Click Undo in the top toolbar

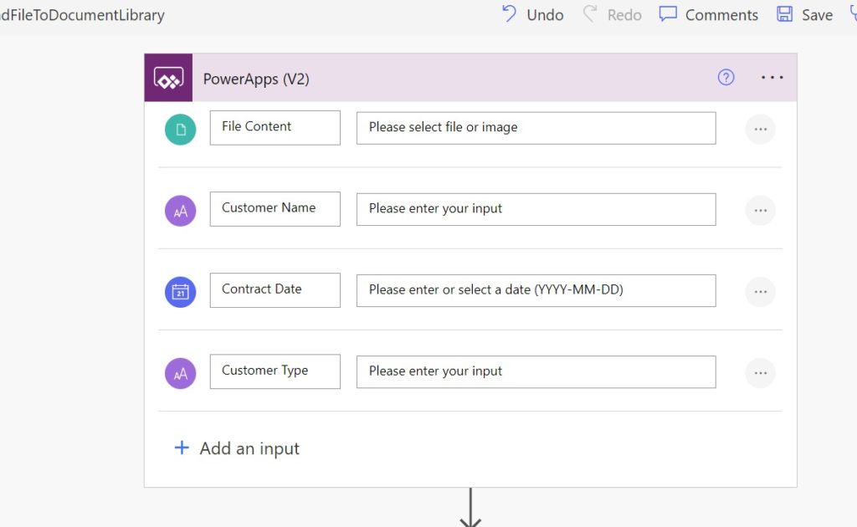click(x=531, y=14)
